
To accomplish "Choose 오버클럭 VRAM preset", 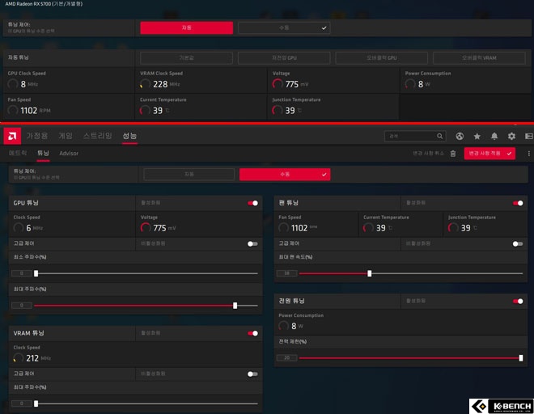I will [x=479, y=58].
